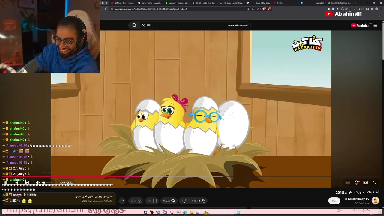Open Brave browser from the taskbar
The image size is (384, 216).
point(172,213)
